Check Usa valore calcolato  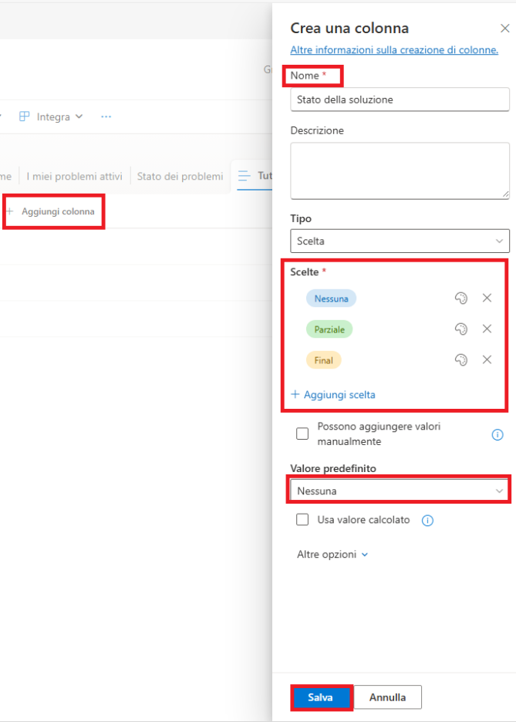click(302, 520)
